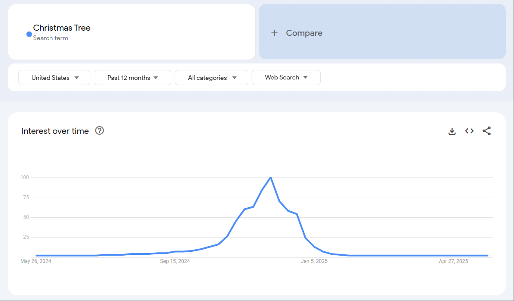Click the Jan 5, 2025 axis label

314,261
